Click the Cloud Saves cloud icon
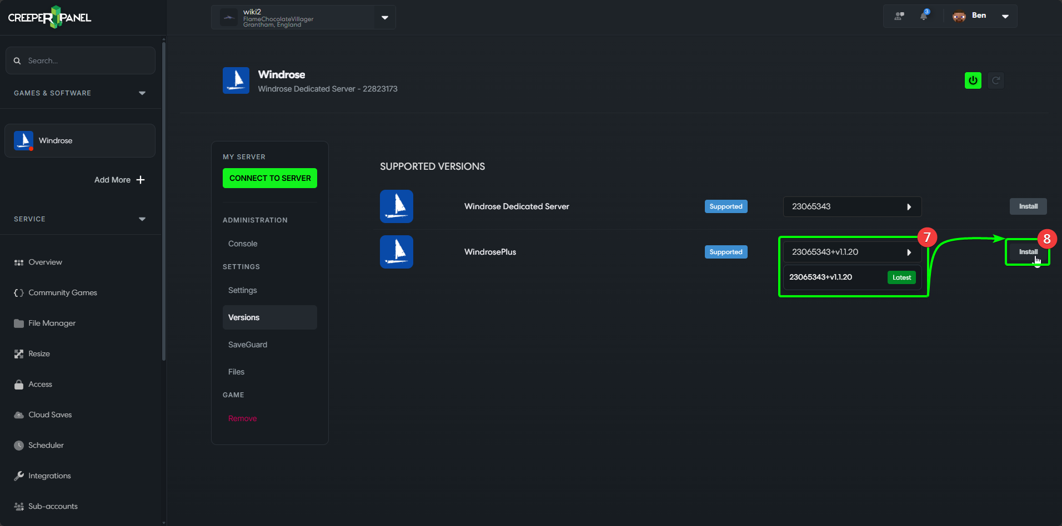Screen dimensions: 1062x526 (x=19, y=415)
